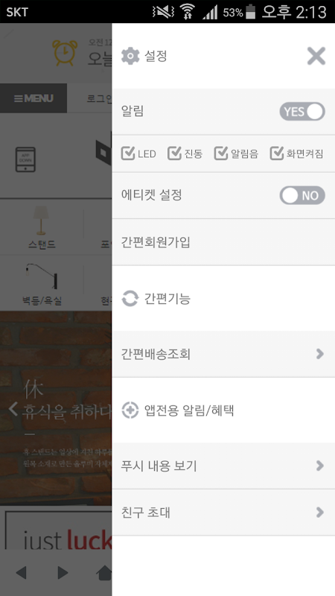Select the 벽등/욕실 wall lamp icon
The image size is (335, 596).
(x=42, y=275)
